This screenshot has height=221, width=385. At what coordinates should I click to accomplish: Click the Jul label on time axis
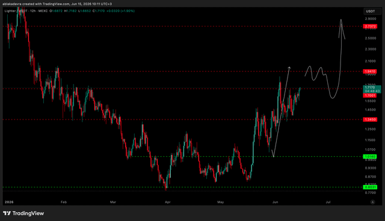[328, 202]
